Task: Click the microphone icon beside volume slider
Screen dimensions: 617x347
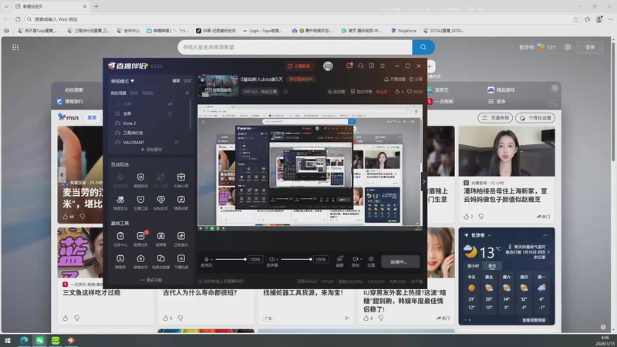Action: 206,259
